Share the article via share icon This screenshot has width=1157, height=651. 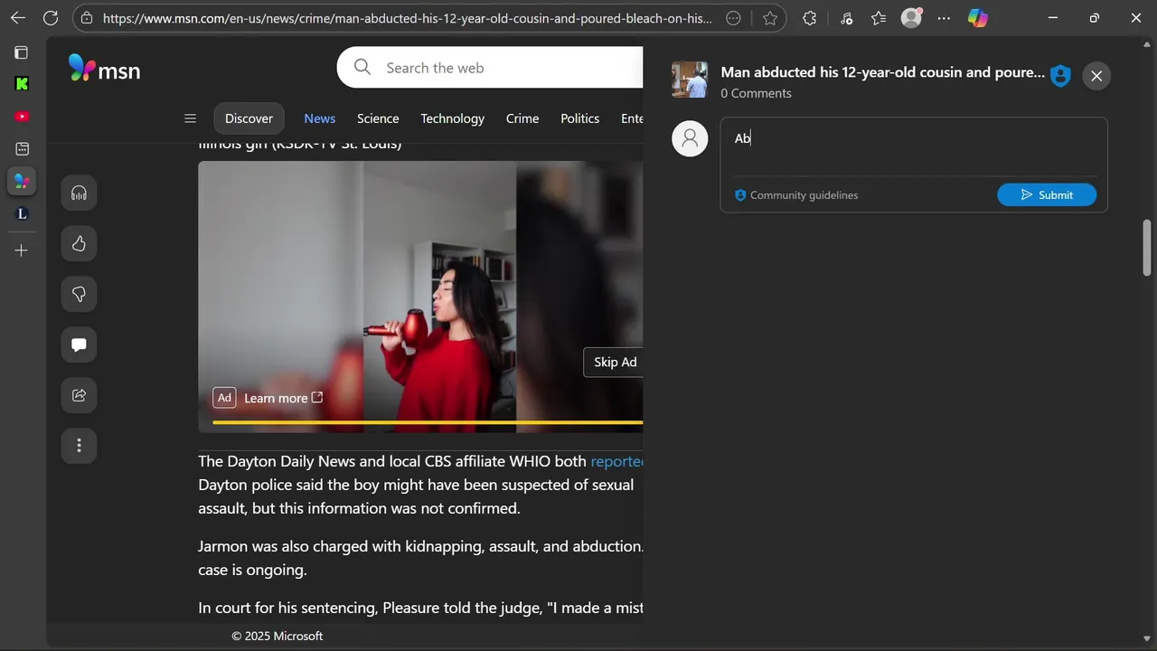click(x=79, y=395)
